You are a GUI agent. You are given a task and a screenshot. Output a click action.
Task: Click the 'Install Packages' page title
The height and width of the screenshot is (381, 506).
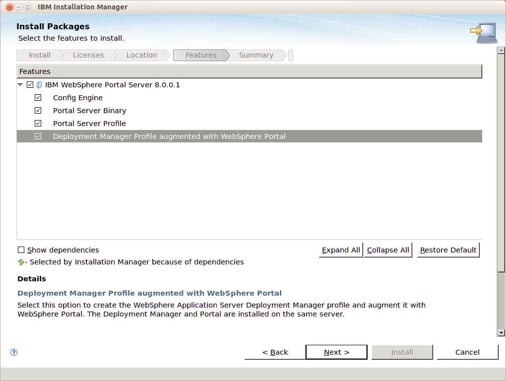(x=53, y=26)
